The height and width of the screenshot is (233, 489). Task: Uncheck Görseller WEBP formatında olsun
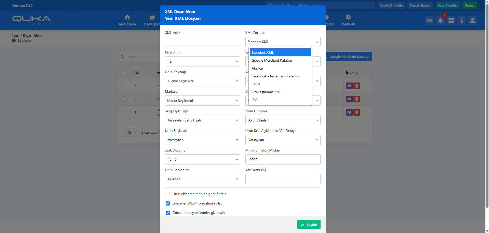pos(168,203)
